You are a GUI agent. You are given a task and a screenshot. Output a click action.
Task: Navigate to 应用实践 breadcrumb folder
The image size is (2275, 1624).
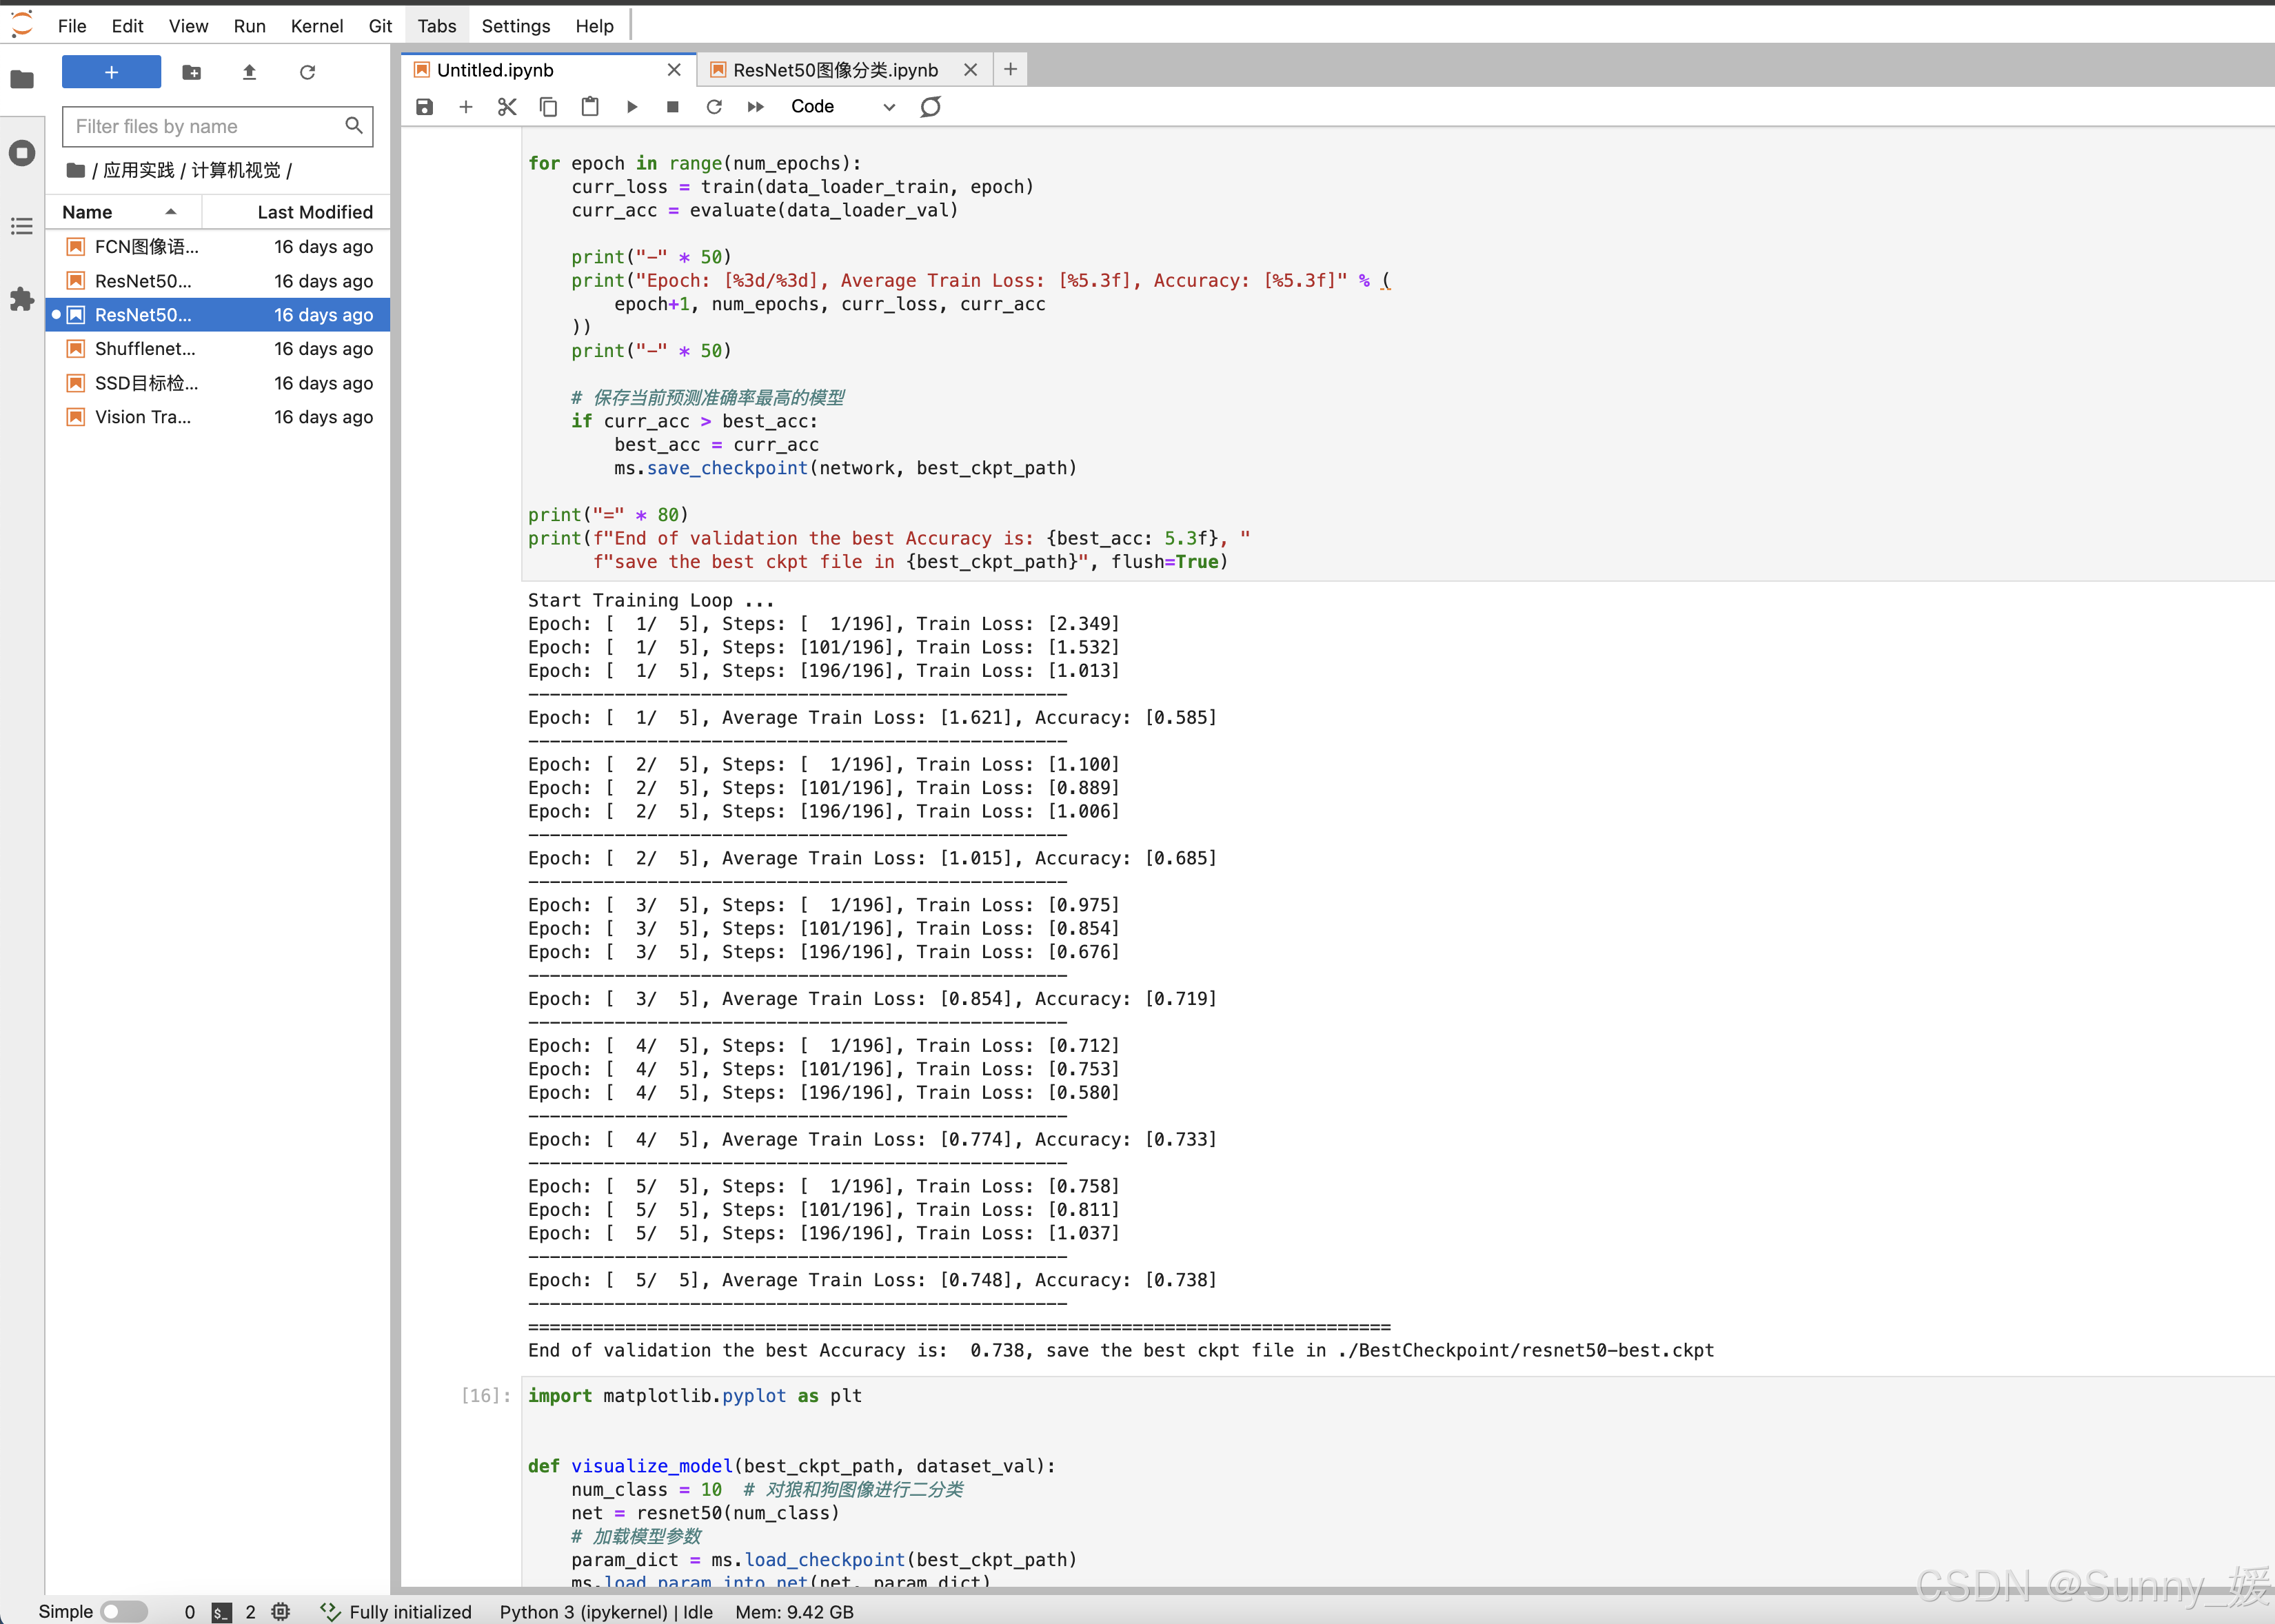[x=139, y=170]
